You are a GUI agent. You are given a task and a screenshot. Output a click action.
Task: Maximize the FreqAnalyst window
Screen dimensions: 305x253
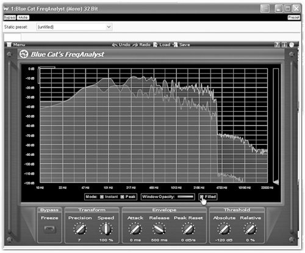point(287,9)
